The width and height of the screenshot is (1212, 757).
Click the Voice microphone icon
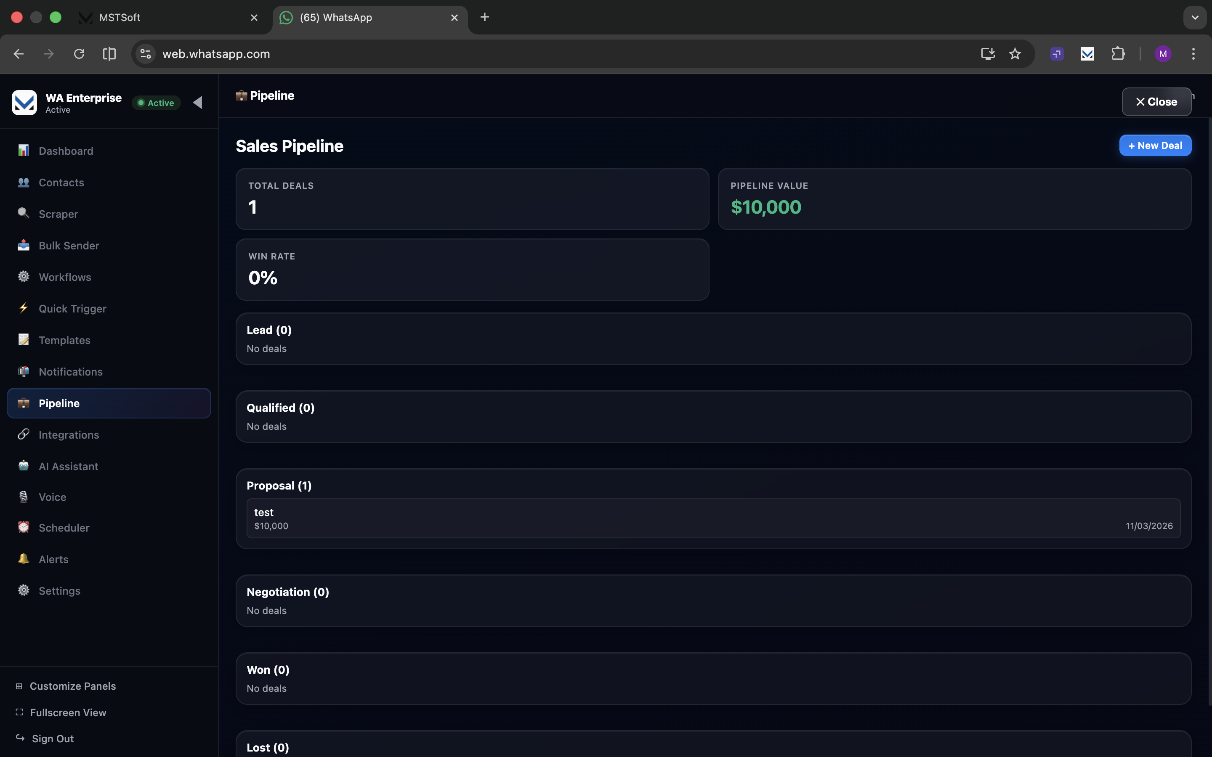[24, 497]
